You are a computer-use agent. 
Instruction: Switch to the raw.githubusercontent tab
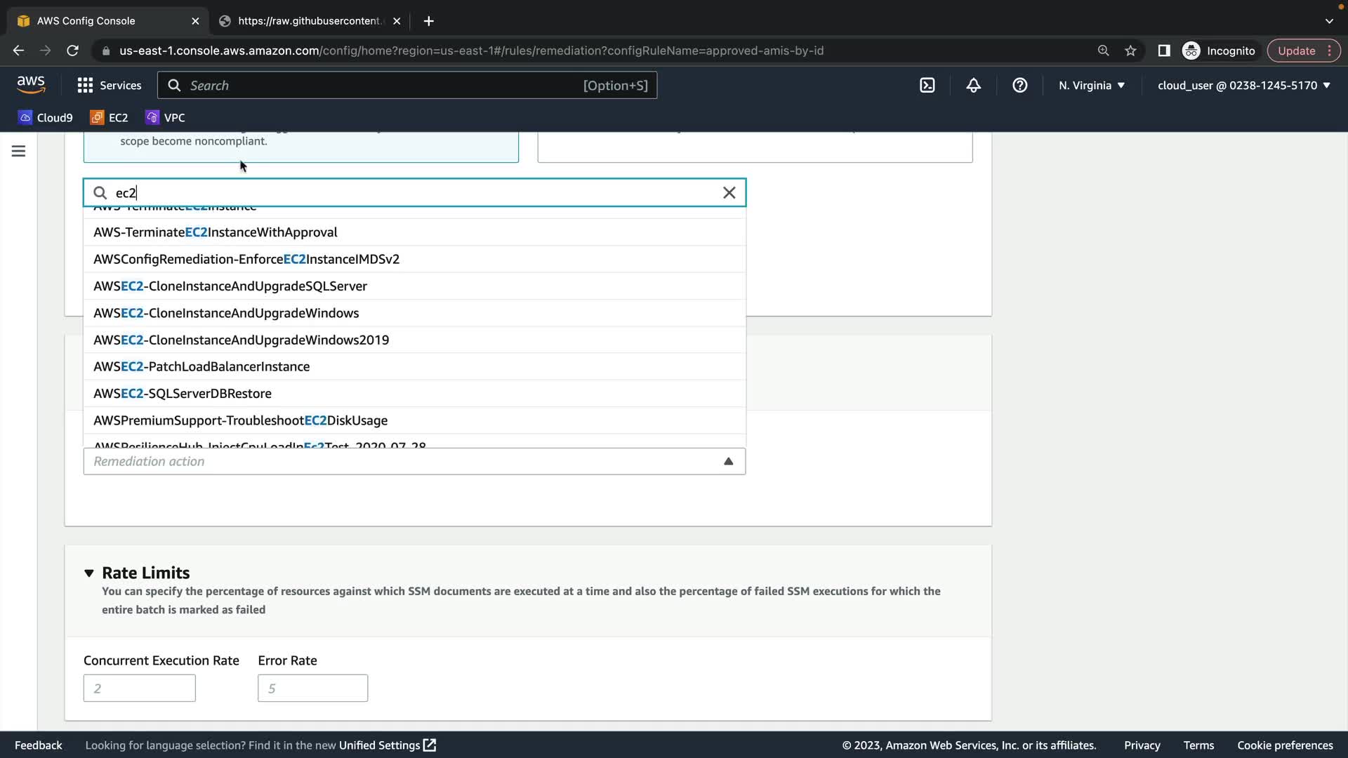[x=309, y=21]
